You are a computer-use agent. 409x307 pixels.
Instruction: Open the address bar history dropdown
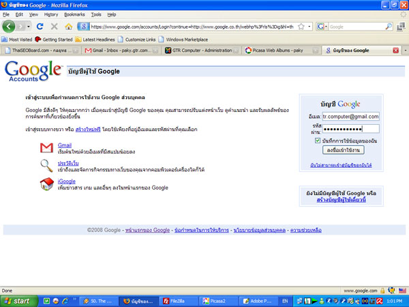pyautogui.click(x=309, y=27)
